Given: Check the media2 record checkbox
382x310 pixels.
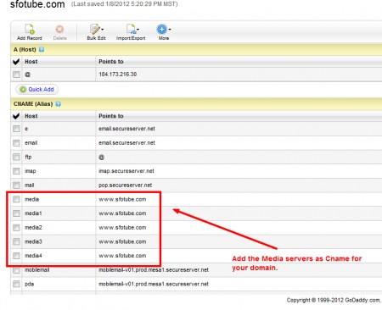Looking at the screenshot, I should (16, 228).
